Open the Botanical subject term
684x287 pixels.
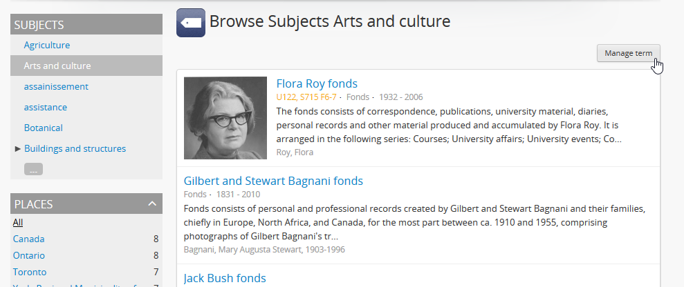pyautogui.click(x=44, y=128)
